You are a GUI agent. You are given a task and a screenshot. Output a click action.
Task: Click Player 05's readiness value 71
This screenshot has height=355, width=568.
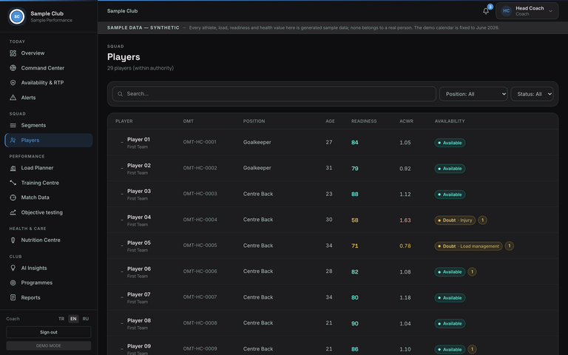pyautogui.click(x=355, y=246)
